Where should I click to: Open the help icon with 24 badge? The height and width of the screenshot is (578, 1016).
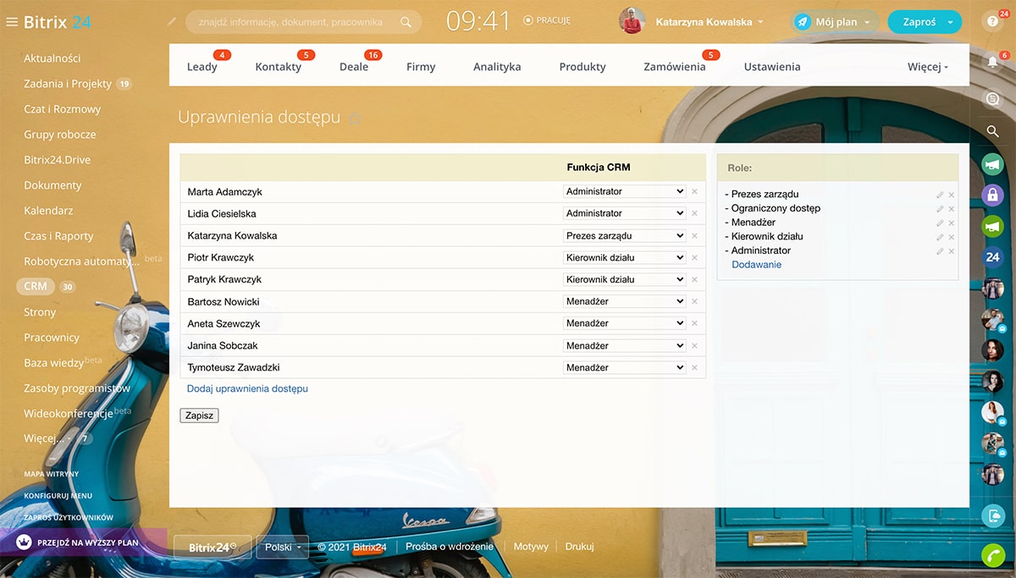pyautogui.click(x=992, y=23)
